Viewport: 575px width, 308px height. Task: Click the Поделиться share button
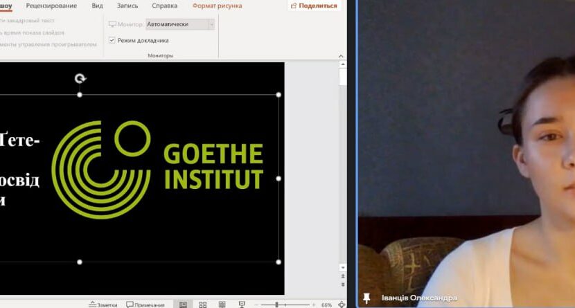point(314,6)
